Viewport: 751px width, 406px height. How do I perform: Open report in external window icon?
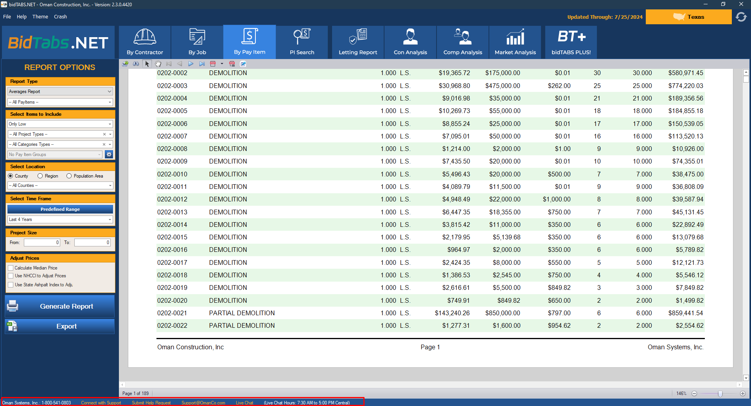[x=243, y=64]
